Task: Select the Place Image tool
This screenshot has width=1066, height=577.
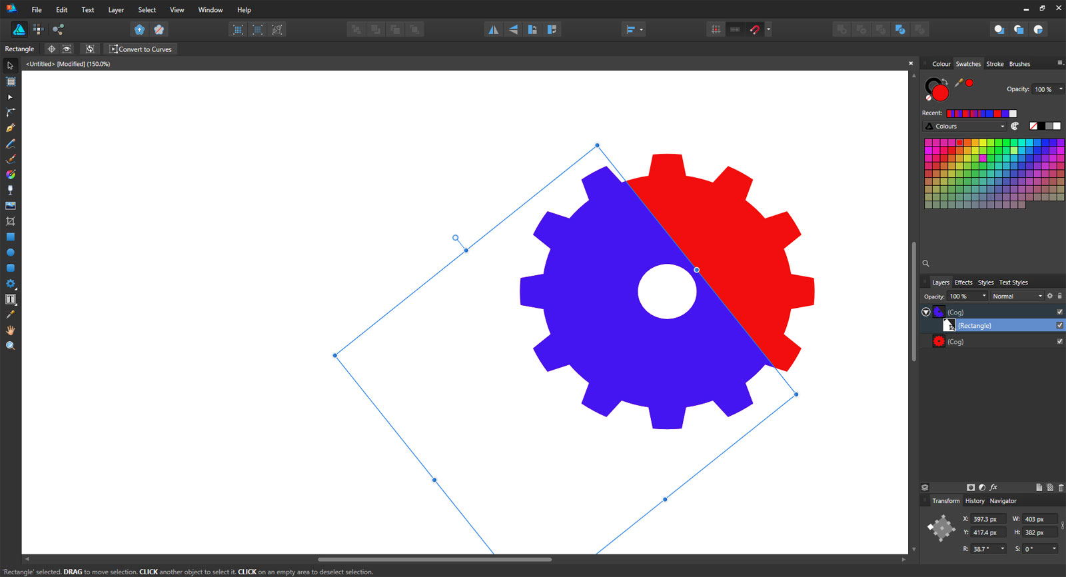Action: tap(10, 206)
